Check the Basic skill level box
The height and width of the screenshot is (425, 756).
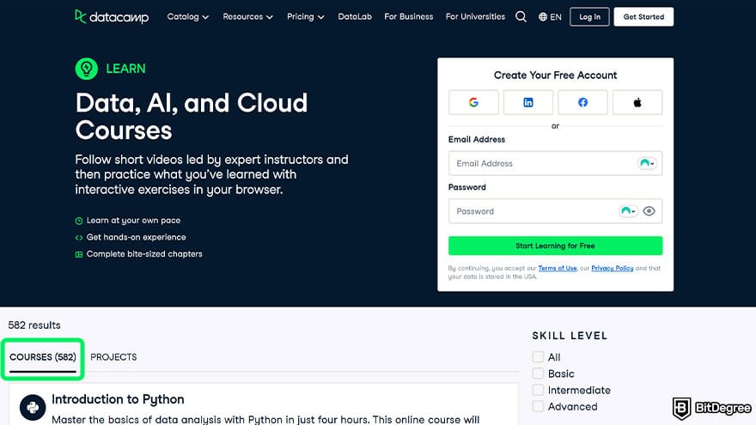538,373
